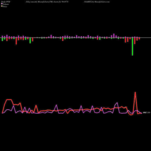Screen dimensions: 151x151
Task: Click the 'Volume' legend label
Action: pos(6,4)
